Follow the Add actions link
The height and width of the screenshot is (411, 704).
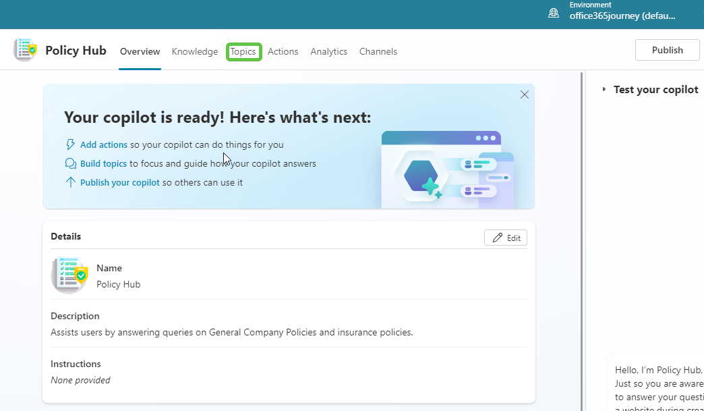coord(103,144)
